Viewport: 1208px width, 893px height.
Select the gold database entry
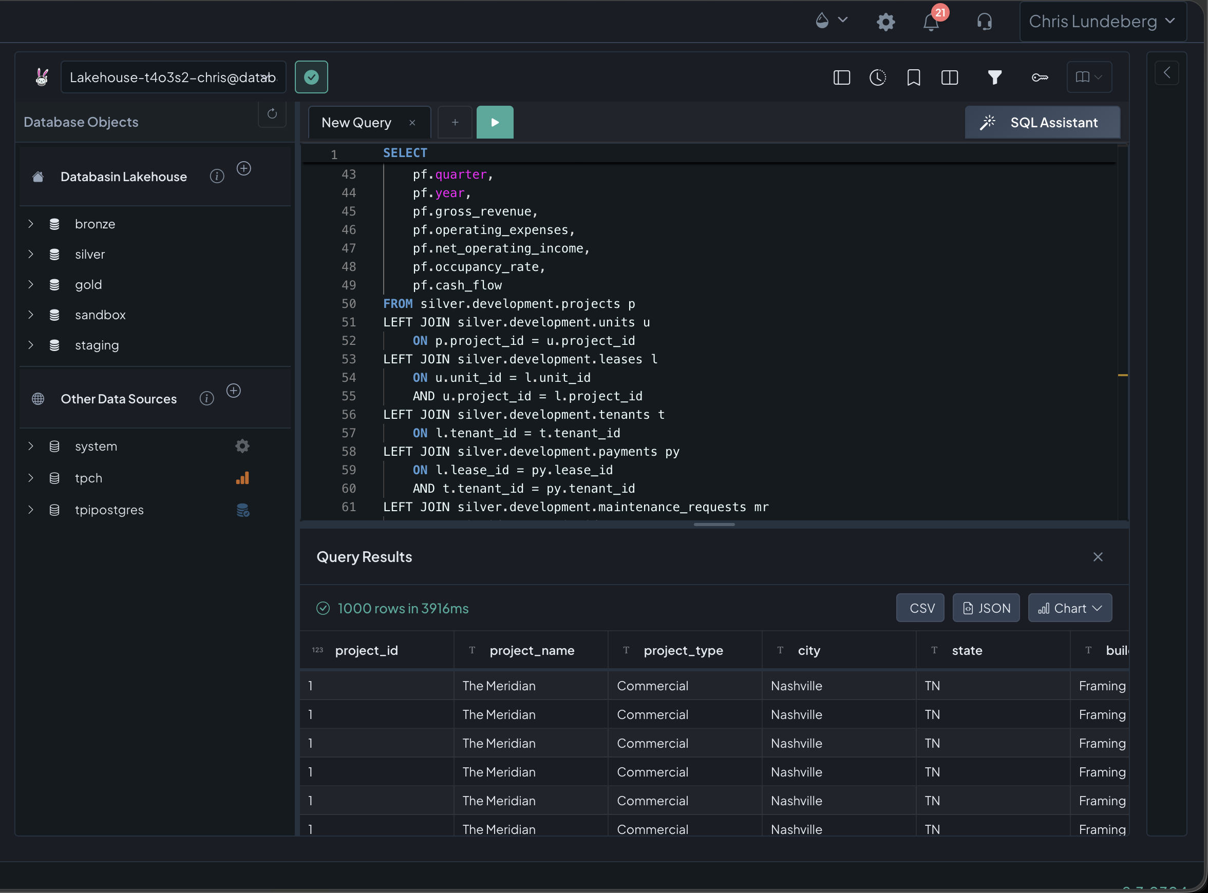89,284
